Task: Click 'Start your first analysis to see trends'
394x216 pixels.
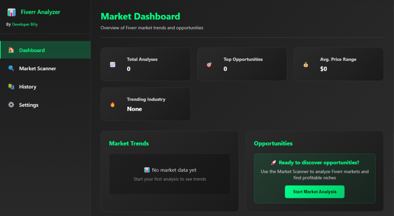Action: coord(170,179)
